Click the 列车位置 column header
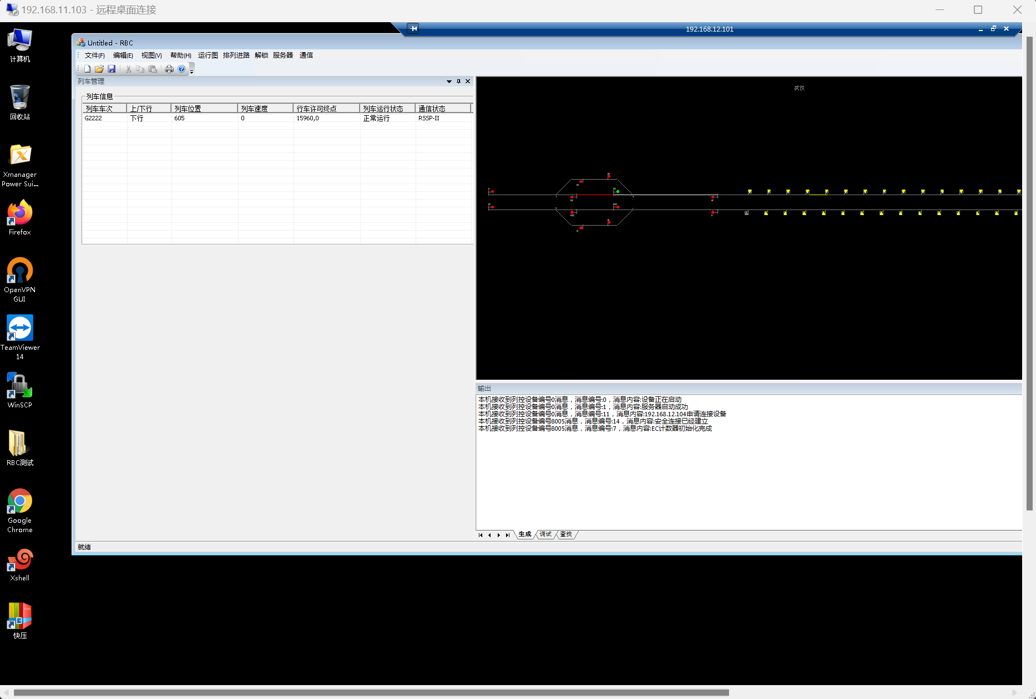 tap(205, 109)
